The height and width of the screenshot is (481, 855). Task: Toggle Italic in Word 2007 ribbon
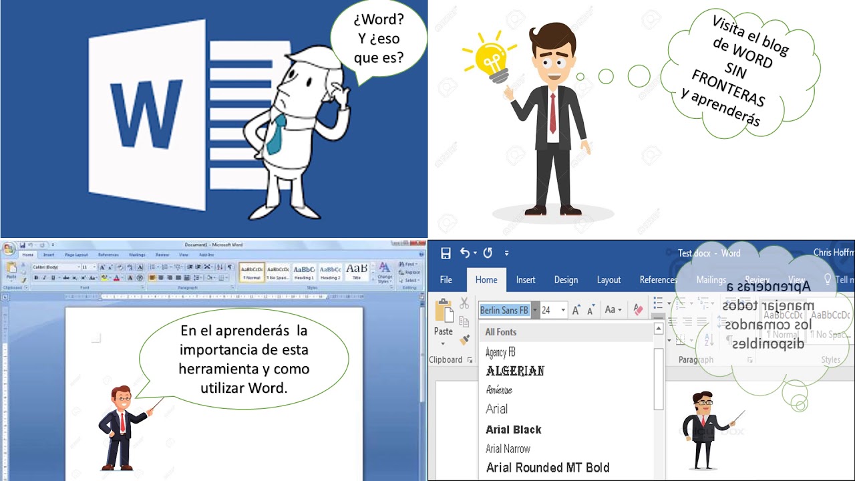[x=44, y=277]
